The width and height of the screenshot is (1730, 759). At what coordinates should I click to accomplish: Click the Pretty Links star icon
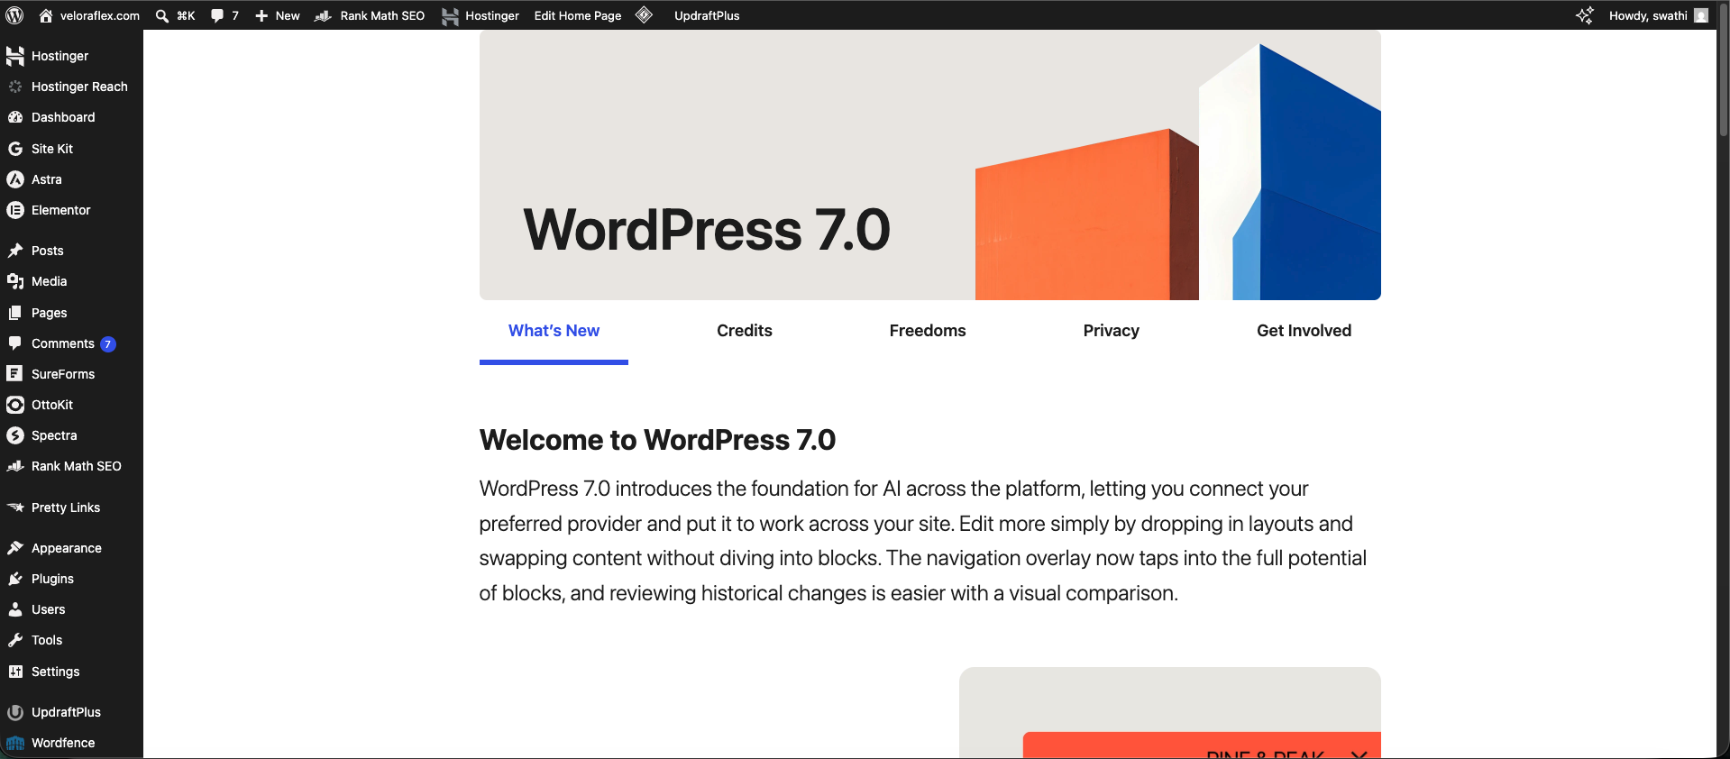pos(15,508)
